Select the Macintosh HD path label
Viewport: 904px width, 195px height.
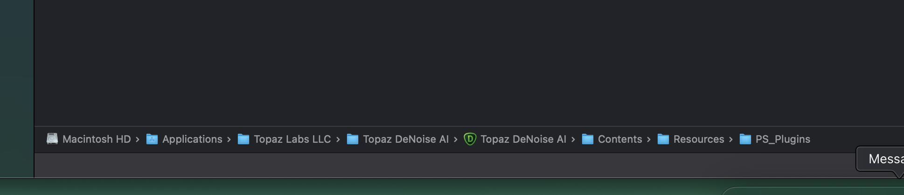[x=97, y=139]
